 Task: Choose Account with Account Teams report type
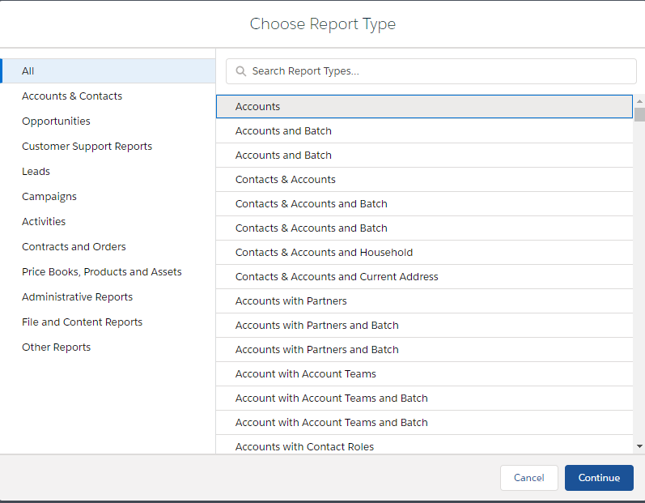click(424, 373)
